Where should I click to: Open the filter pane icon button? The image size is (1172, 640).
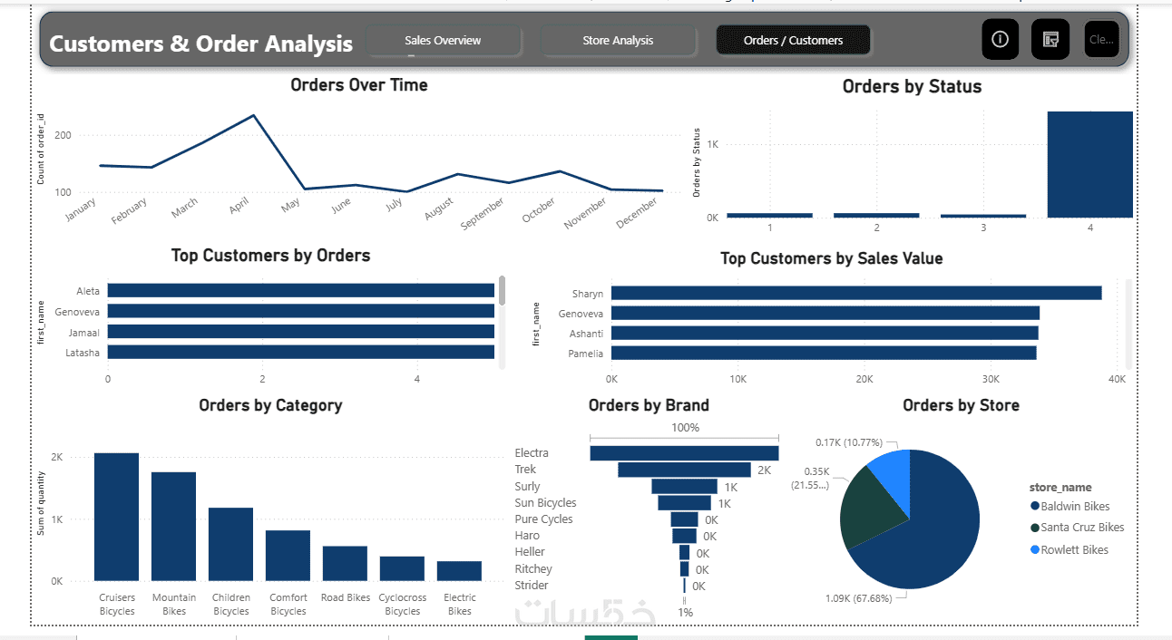[x=1050, y=39]
